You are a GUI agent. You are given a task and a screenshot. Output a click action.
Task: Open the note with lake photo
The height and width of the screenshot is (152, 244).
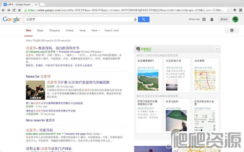pos(177,75)
